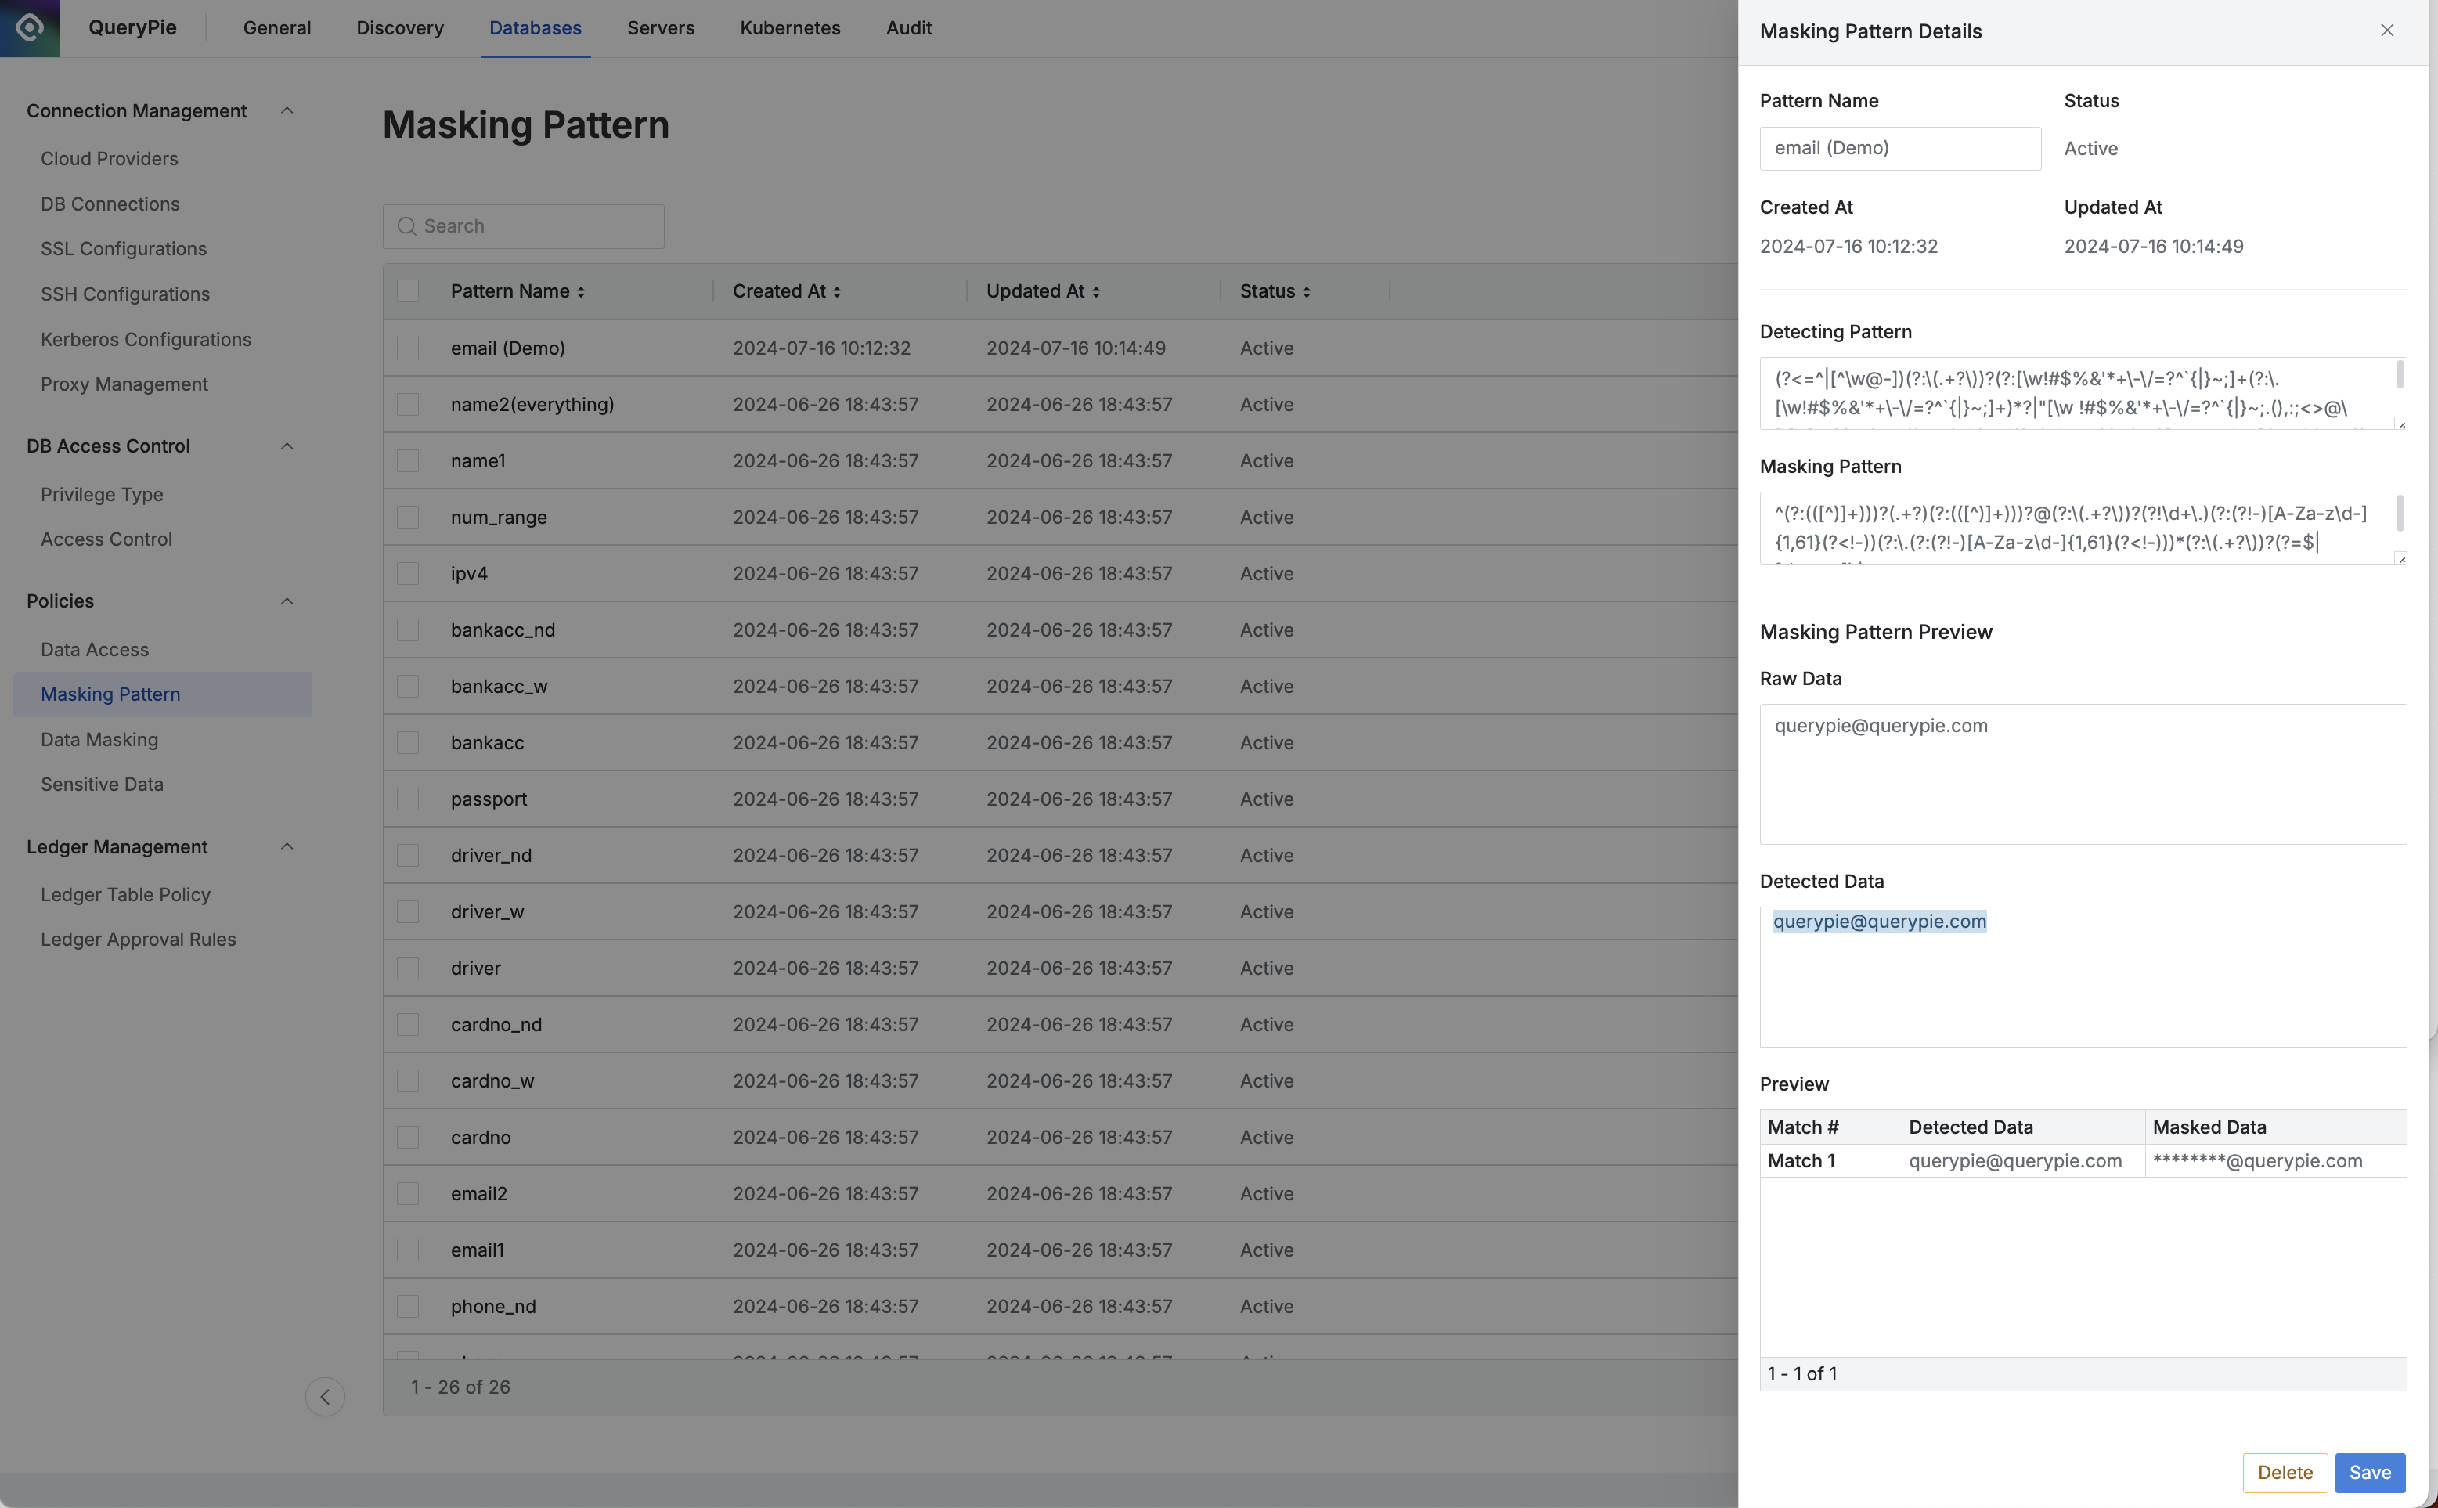Select the ipv4 row checkbox
The width and height of the screenshot is (2438, 1508).
pyautogui.click(x=408, y=573)
